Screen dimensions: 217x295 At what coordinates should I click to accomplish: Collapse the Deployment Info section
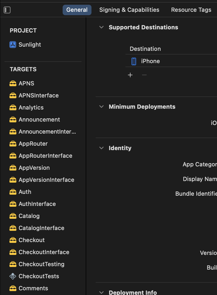pyautogui.click(x=101, y=292)
